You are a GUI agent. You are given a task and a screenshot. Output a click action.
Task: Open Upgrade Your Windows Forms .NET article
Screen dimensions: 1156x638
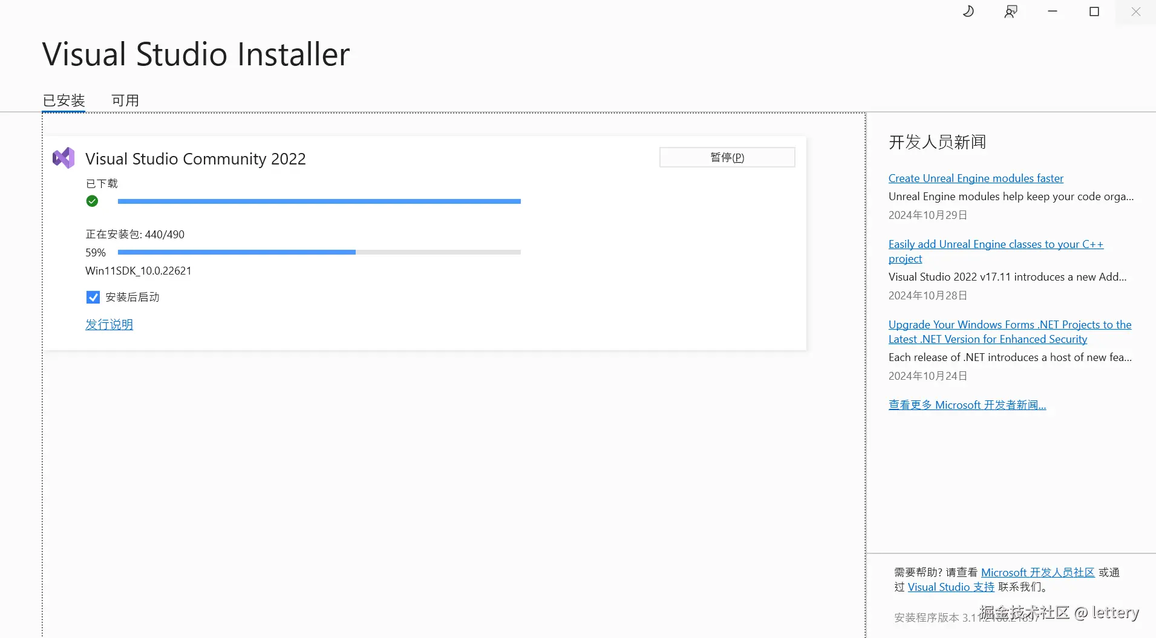(1010, 325)
